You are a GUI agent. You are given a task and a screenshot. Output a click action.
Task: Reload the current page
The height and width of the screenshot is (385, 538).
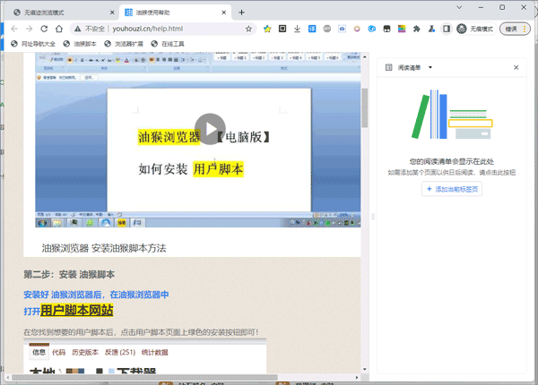[x=44, y=29]
